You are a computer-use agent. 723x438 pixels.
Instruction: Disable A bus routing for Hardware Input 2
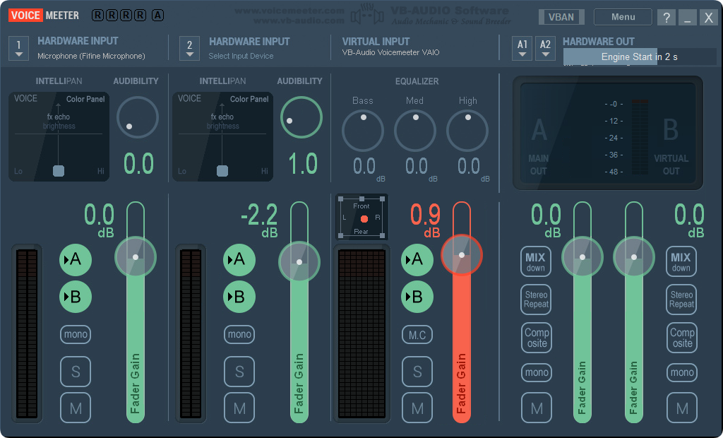239,260
